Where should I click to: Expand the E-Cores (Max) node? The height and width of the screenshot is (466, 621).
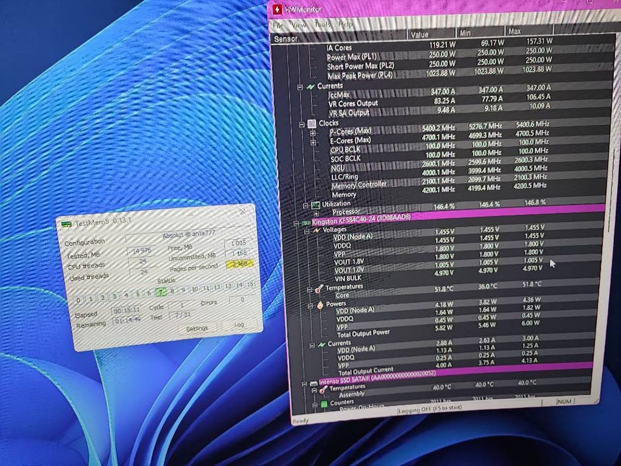click(x=313, y=142)
